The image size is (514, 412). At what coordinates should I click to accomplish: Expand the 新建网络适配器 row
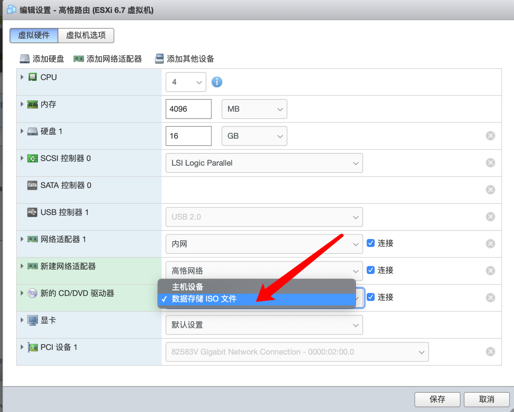[x=22, y=266]
